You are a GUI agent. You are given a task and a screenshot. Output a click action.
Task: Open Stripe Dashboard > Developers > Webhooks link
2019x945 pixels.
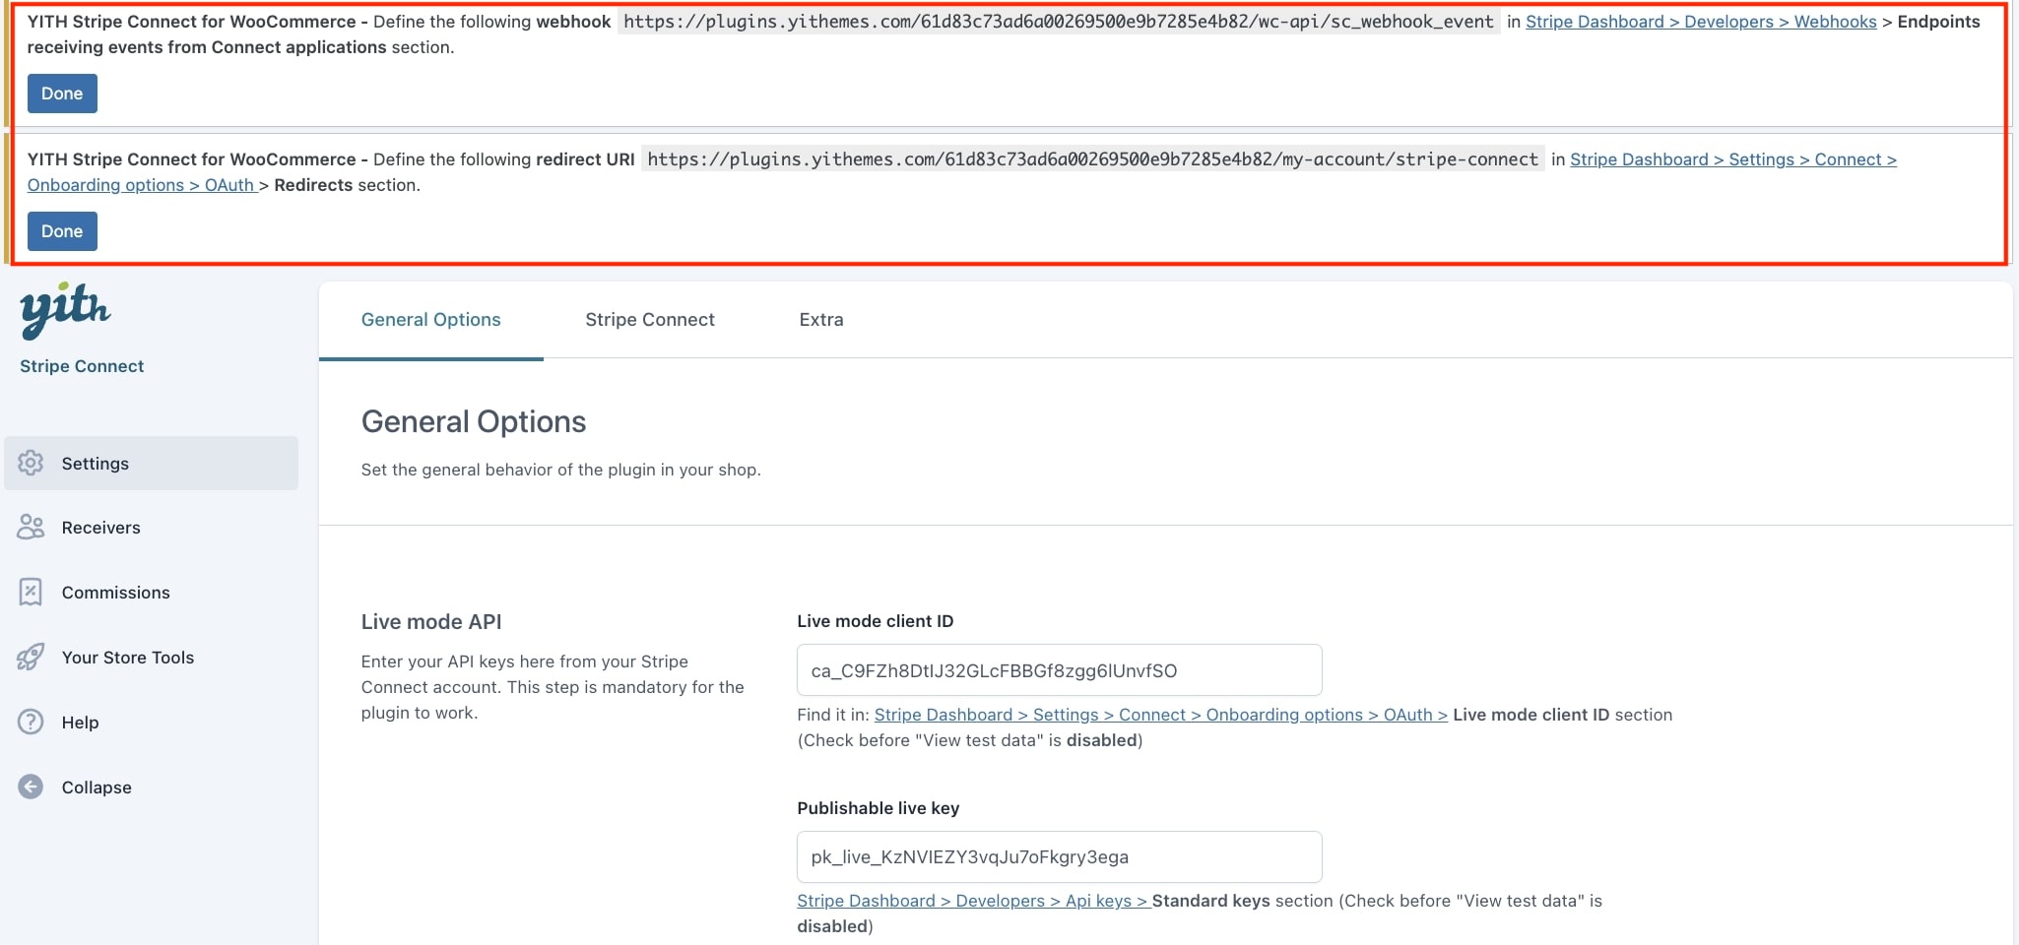click(1701, 22)
